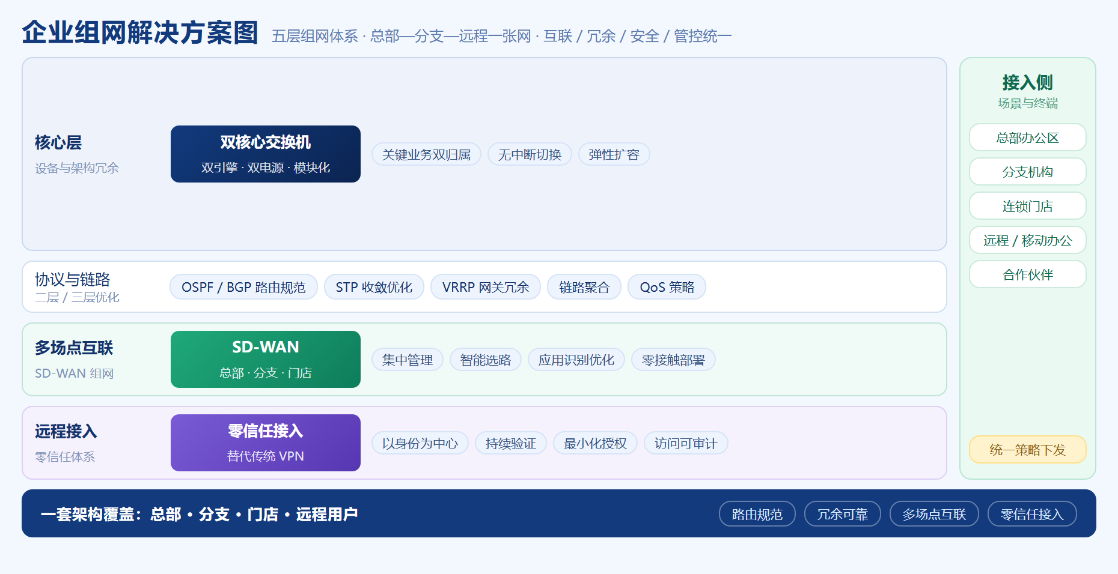Image resolution: width=1118 pixels, height=574 pixels.
Task: Click the 企业组网解决方案图 title
Action: (140, 32)
